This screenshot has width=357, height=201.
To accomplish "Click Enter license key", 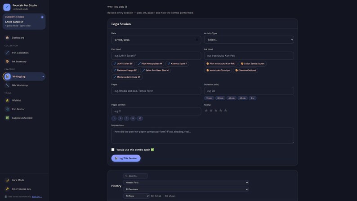I will [24, 189].
